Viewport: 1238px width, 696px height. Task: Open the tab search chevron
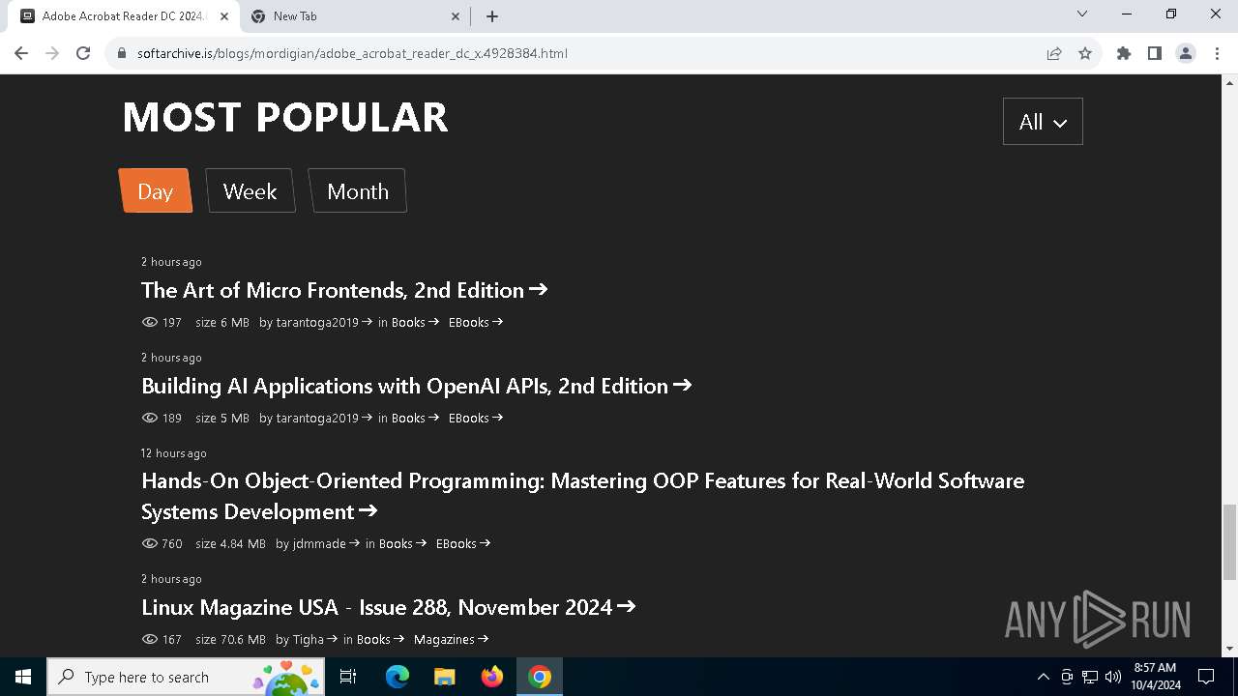coord(1082,14)
